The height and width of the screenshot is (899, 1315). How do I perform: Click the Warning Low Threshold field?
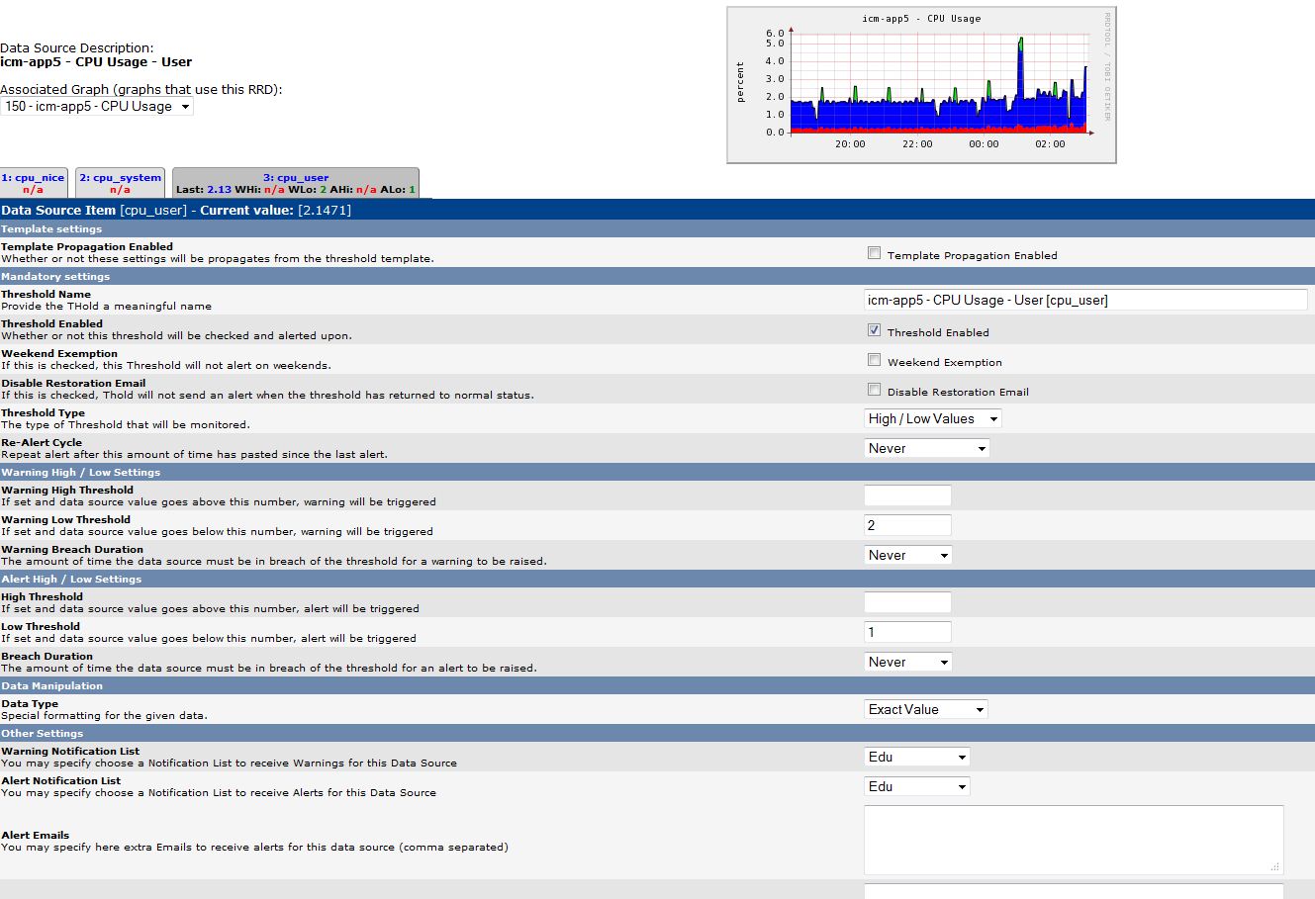tap(907, 525)
